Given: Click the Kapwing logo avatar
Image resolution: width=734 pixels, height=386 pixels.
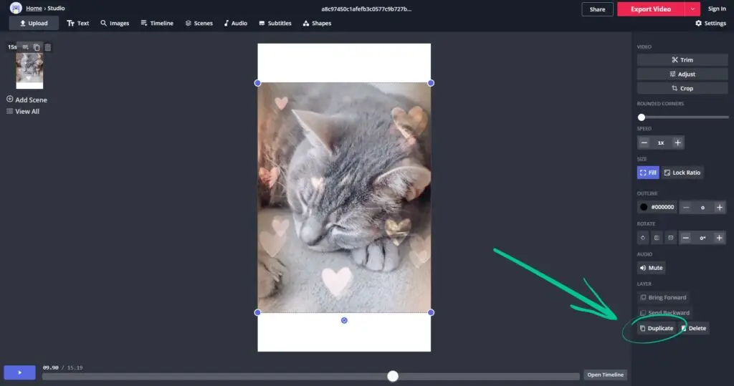Looking at the screenshot, I should pos(15,9).
